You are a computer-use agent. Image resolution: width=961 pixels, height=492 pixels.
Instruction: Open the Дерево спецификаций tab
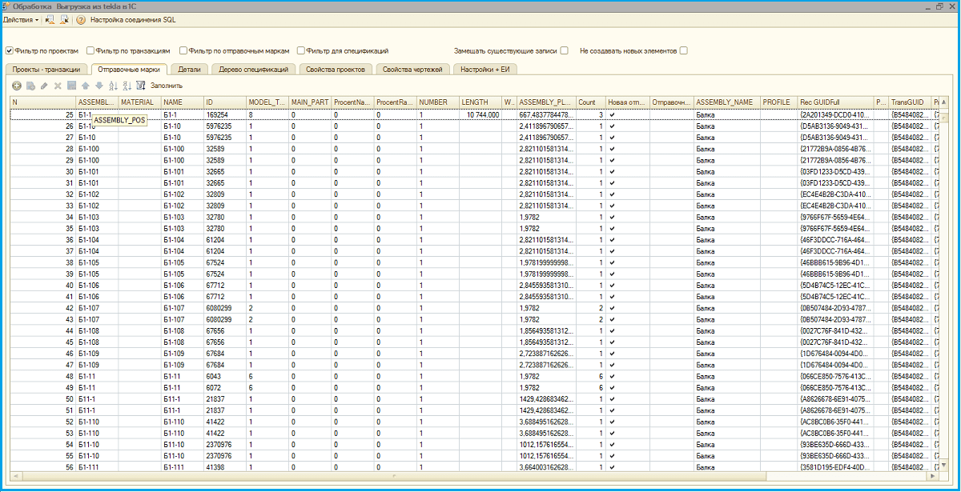pyautogui.click(x=254, y=70)
